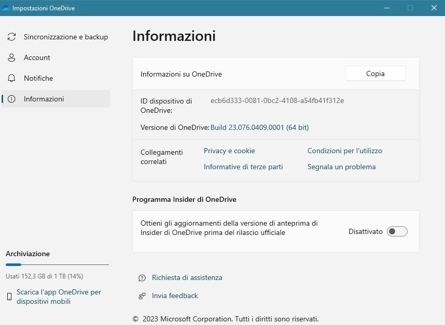Click Scarica l'app OneDrive per dispositivi mobili
The height and width of the screenshot is (325, 445).
coord(59,297)
